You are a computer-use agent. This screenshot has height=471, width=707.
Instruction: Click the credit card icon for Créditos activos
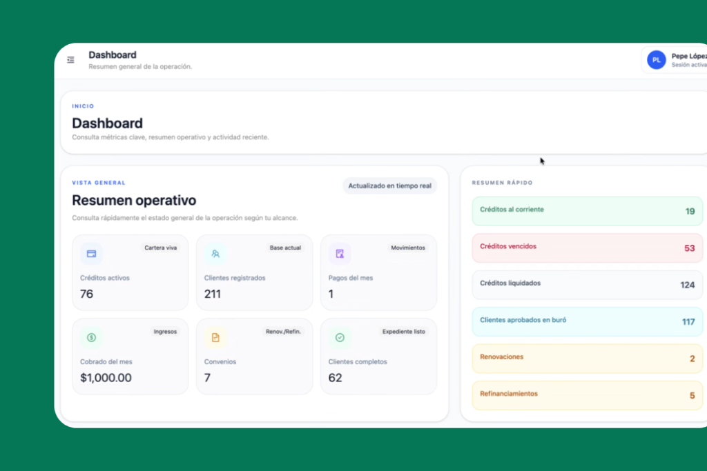pyautogui.click(x=91, y=254)
